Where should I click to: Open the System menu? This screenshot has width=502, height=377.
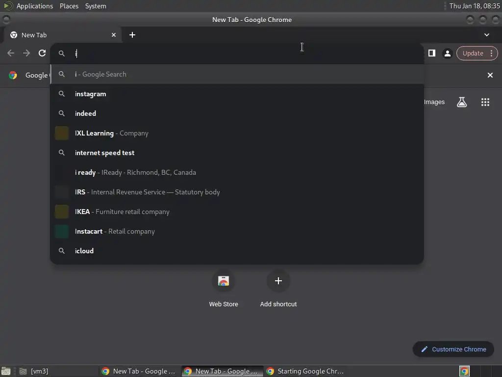point(96,6)
